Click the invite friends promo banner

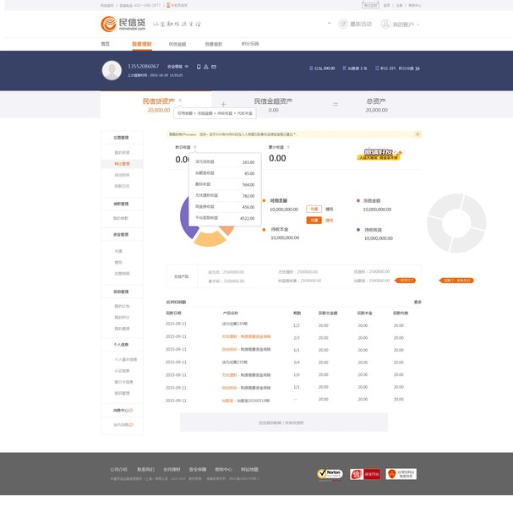point(379,154)
